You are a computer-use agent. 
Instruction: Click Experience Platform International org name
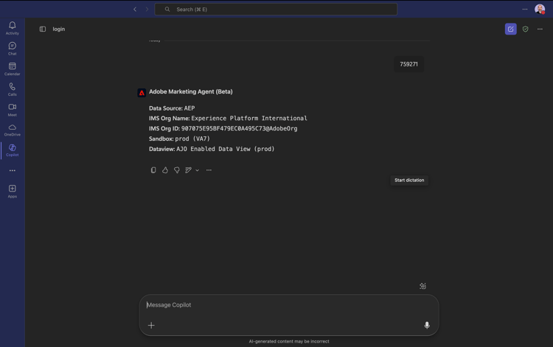tap(249, 119)
